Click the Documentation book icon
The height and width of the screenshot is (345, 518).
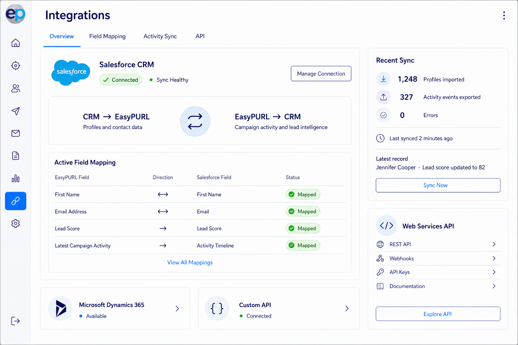[380, 286]
